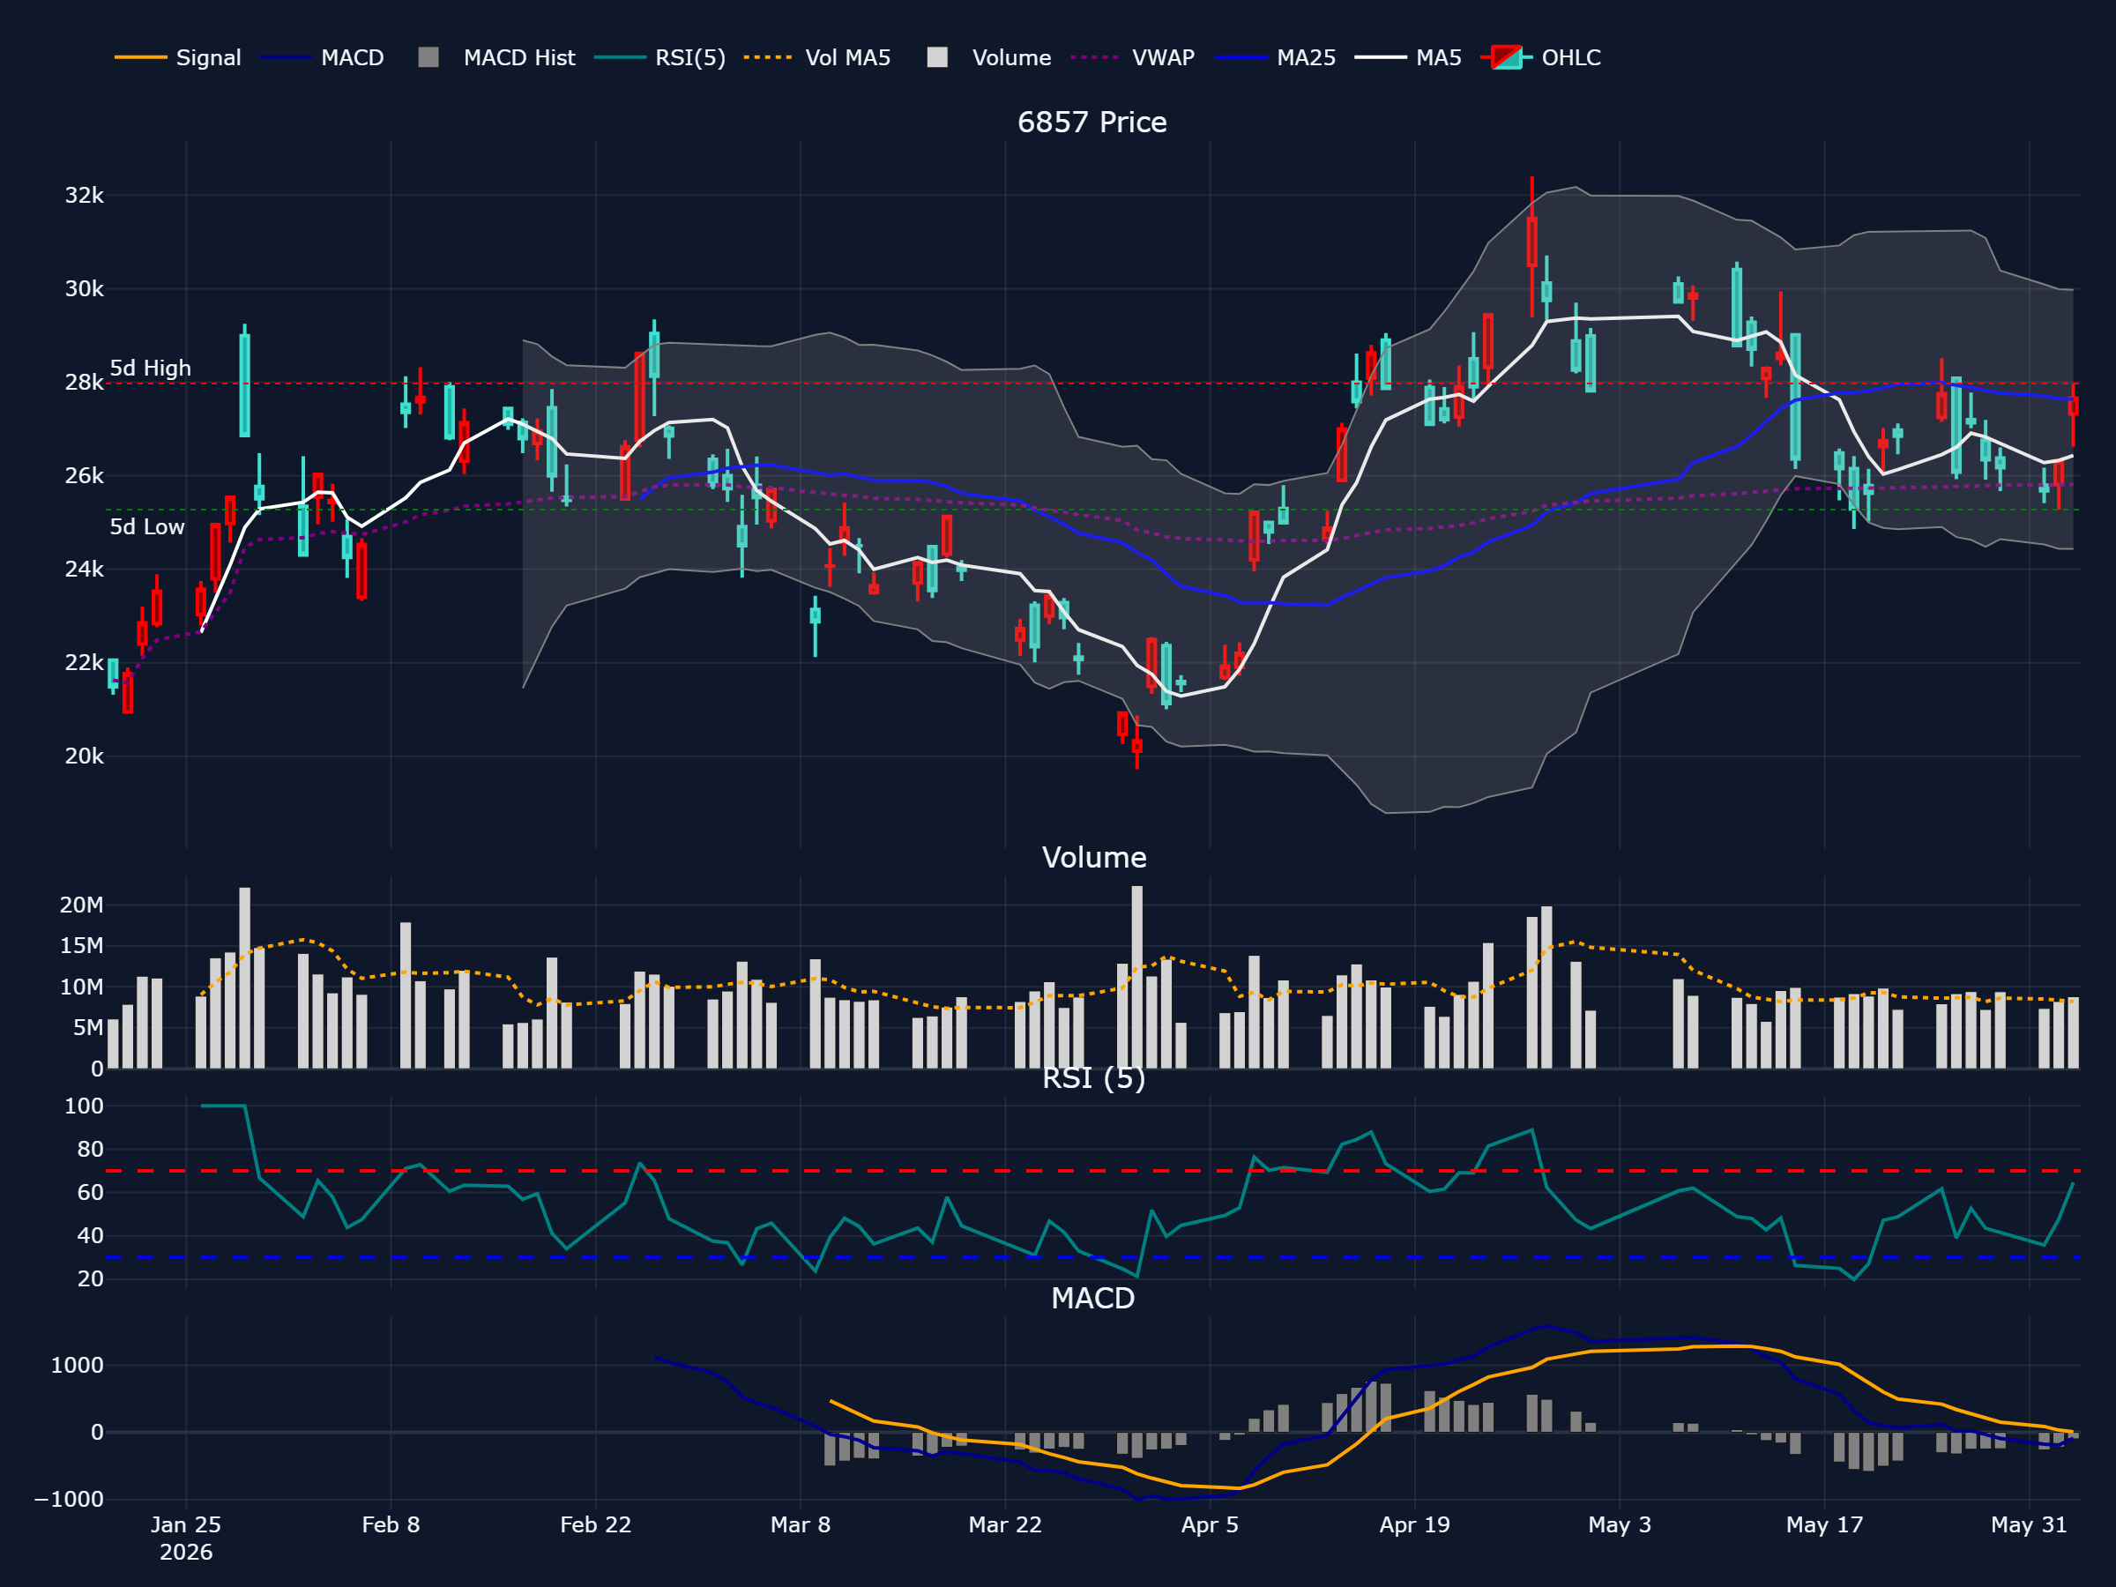Select the "RSI (5)" subplot title
This screenshot has height=1587, width=2116.
(1093, 1078)
